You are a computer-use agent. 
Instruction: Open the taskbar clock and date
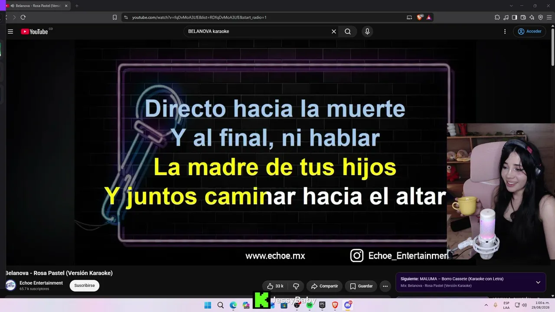pos(540,305)
